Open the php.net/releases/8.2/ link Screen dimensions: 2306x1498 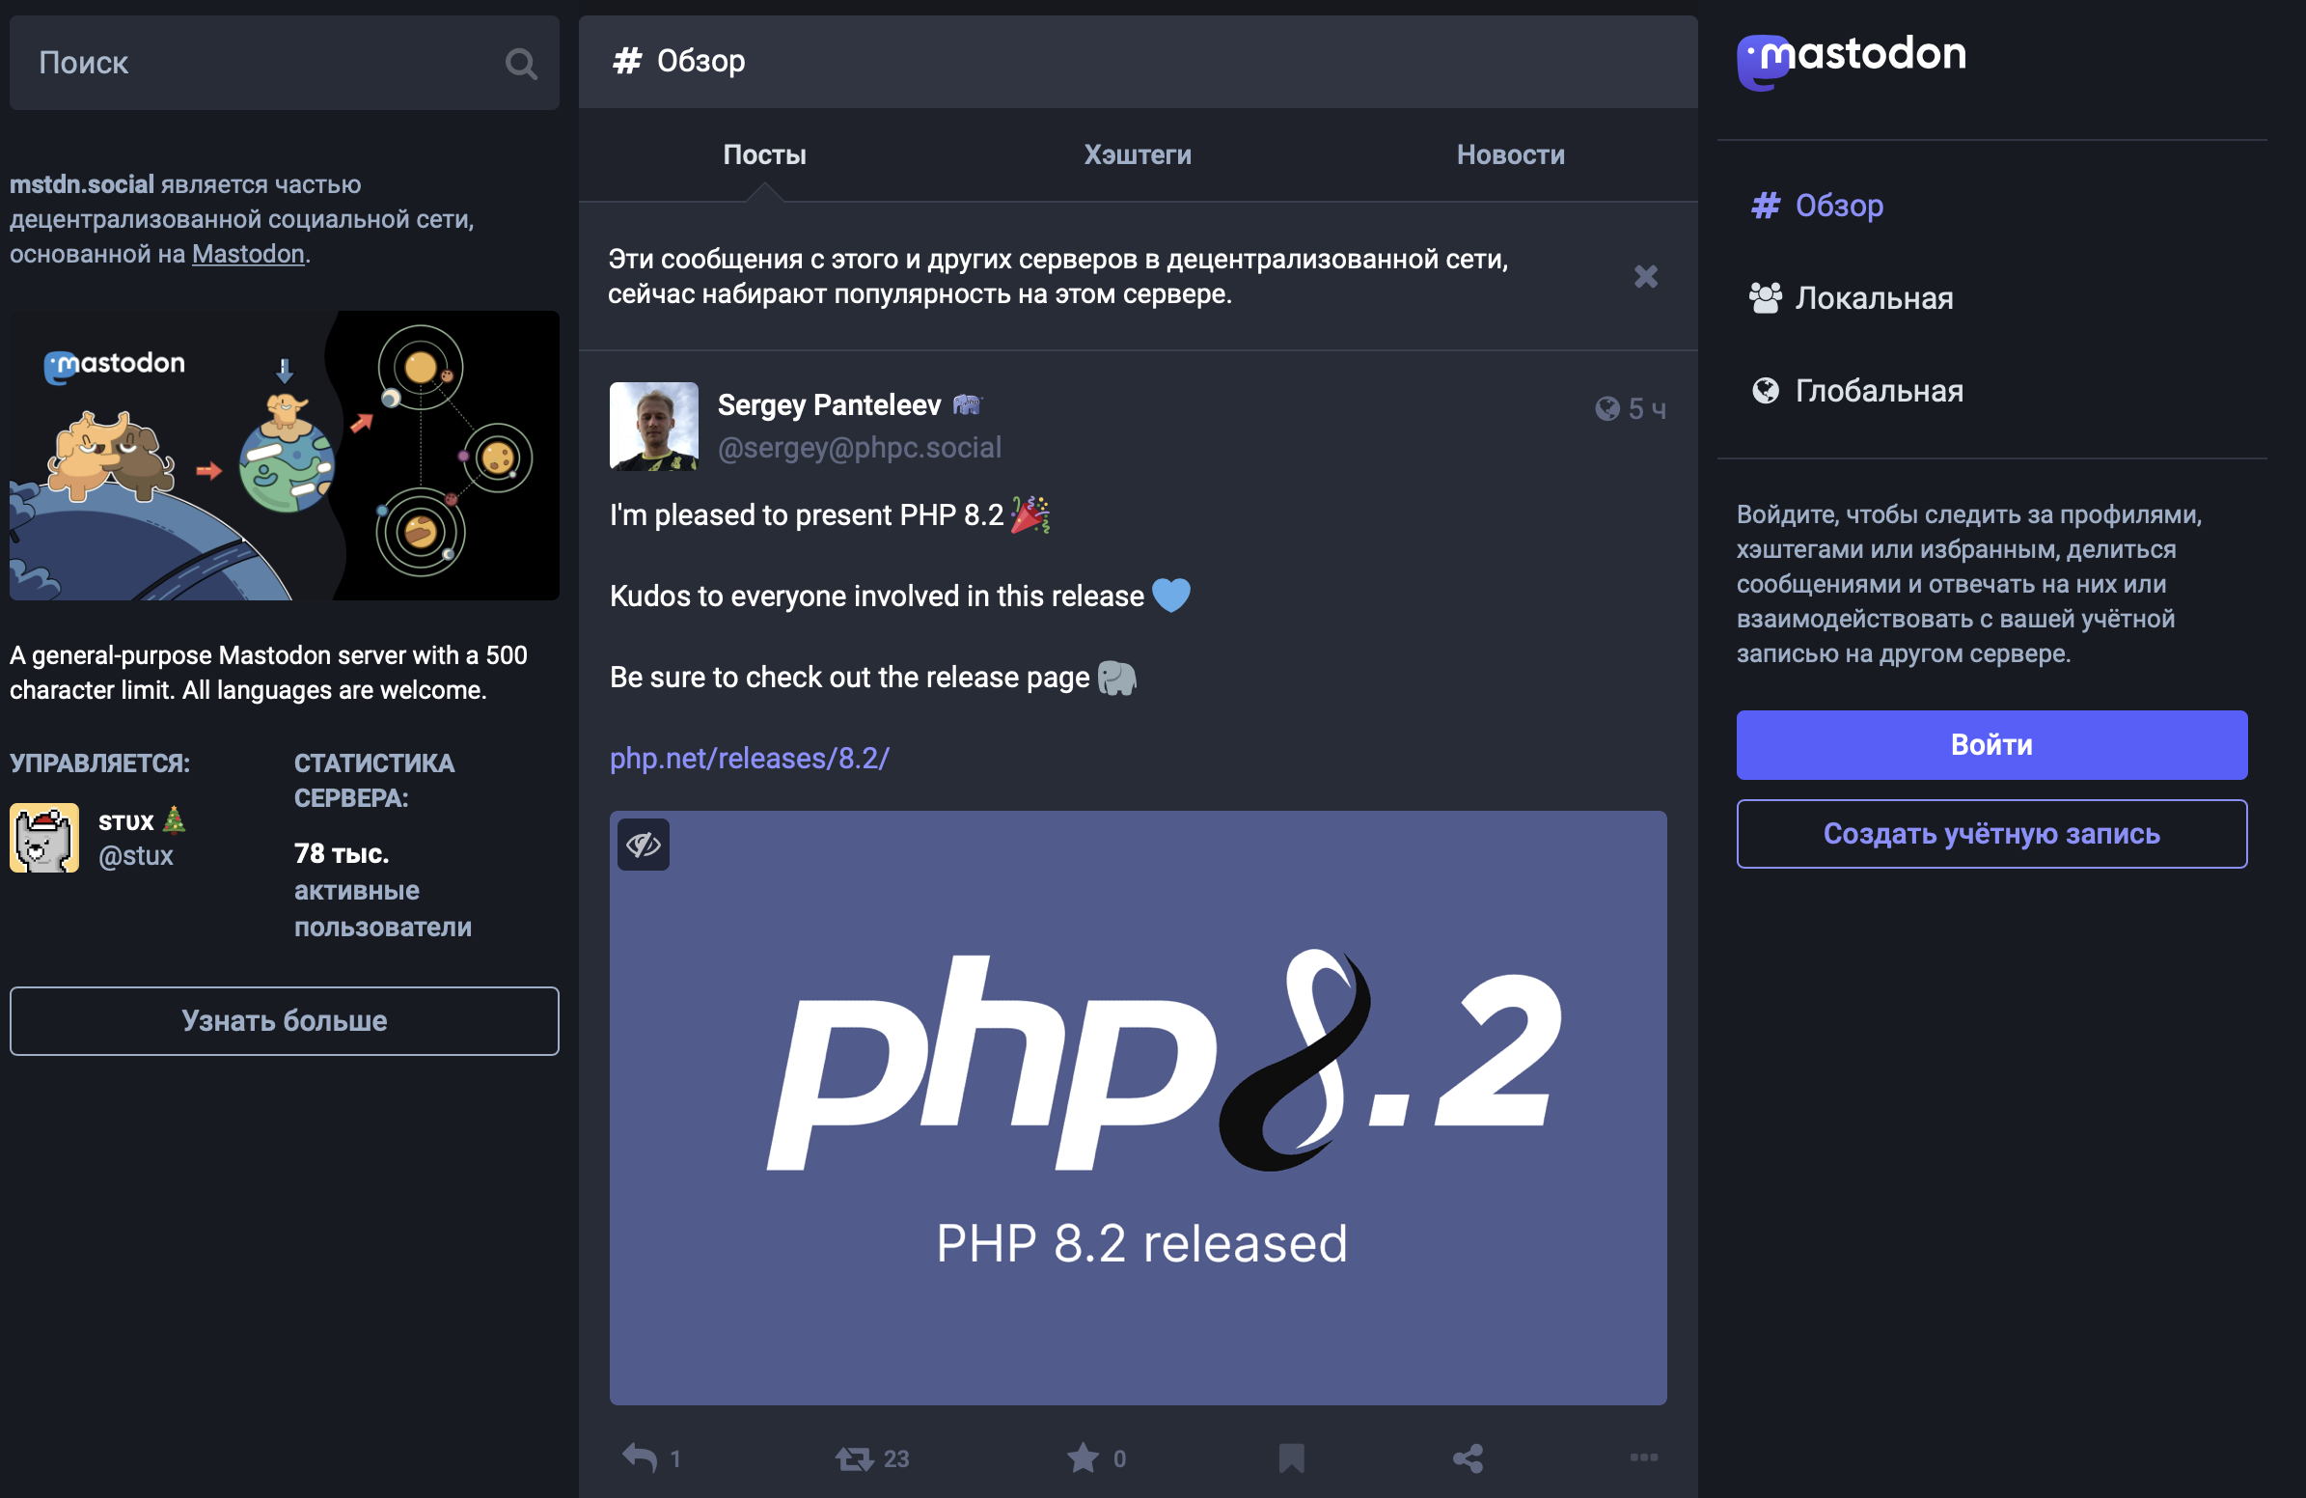tap(749, 758)
